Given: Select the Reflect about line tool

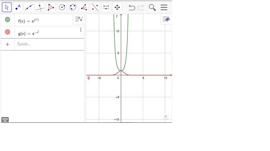Looking at the screenshot, I should pos(95,7).
